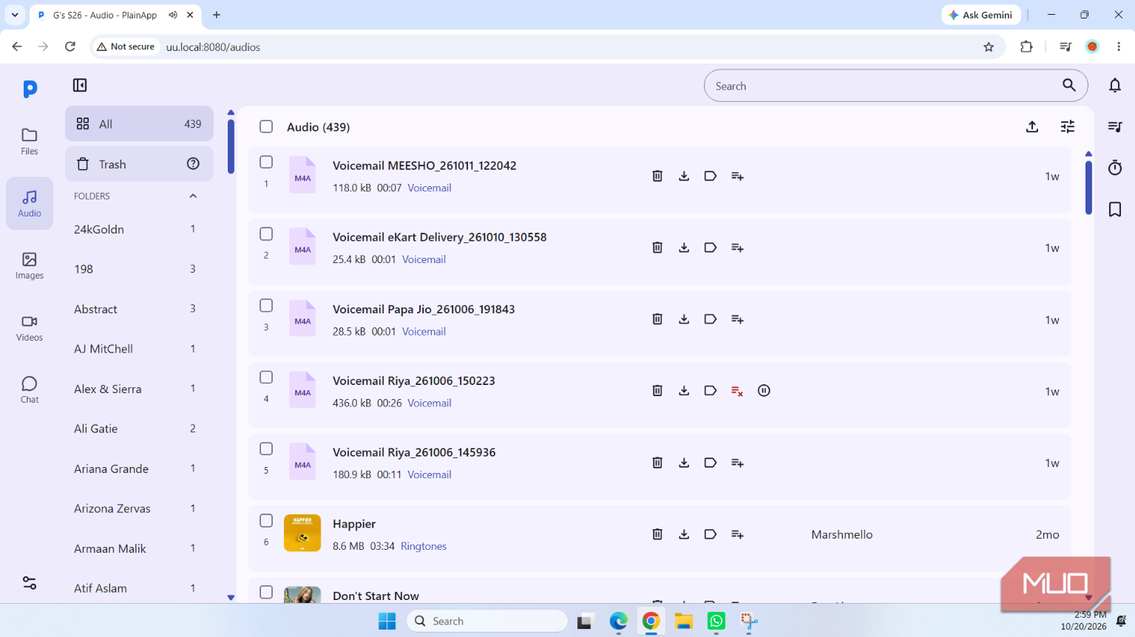Screen dimensions: 1135x637
Task: Open WhatsApp from the taskbar
Action: 716,621
